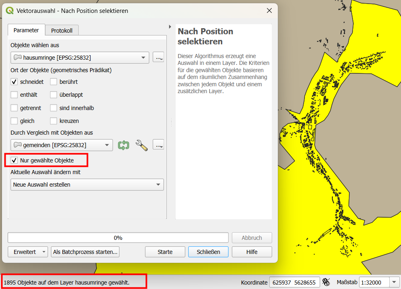Viewport: 401px width, 289px height.
Task: Collapse the help panel with the arrow
Action: coord(170,27)
